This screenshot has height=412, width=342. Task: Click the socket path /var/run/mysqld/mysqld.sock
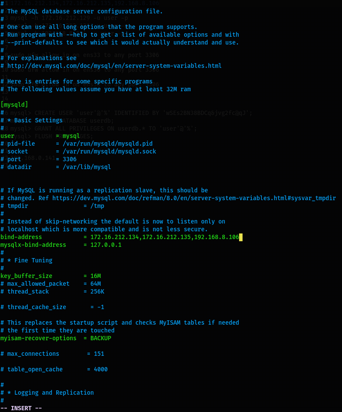tap(109, 151)
